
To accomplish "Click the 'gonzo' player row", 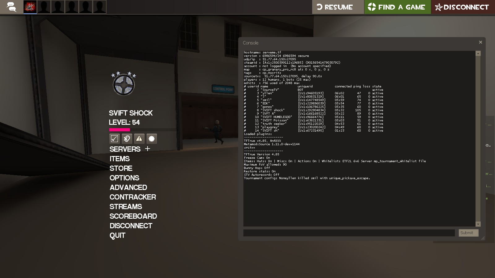I will pos(313,107).
